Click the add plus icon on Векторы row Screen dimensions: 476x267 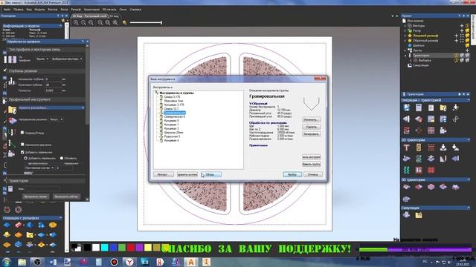click(x=462, y=26)
